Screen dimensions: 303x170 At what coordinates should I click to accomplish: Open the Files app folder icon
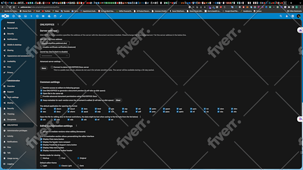click(x=20, y=16)
